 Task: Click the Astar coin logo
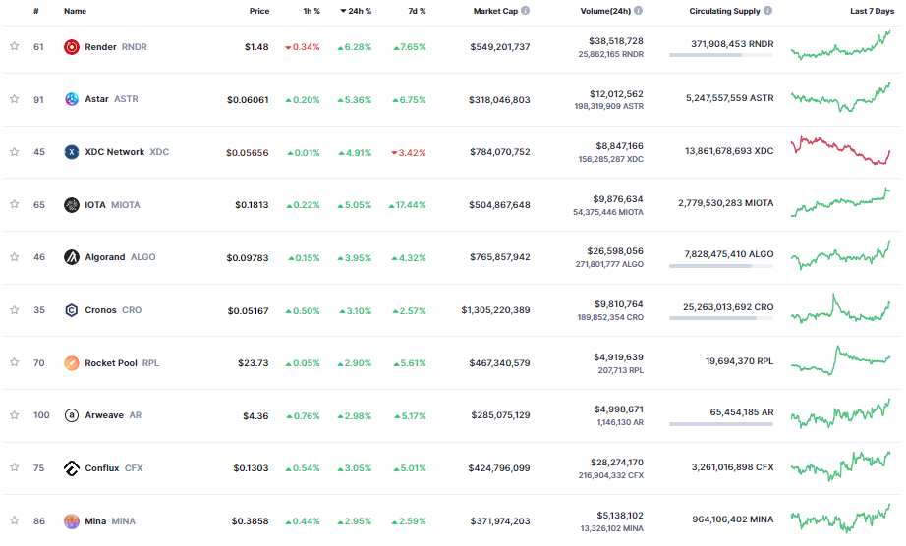coord(71,99)
